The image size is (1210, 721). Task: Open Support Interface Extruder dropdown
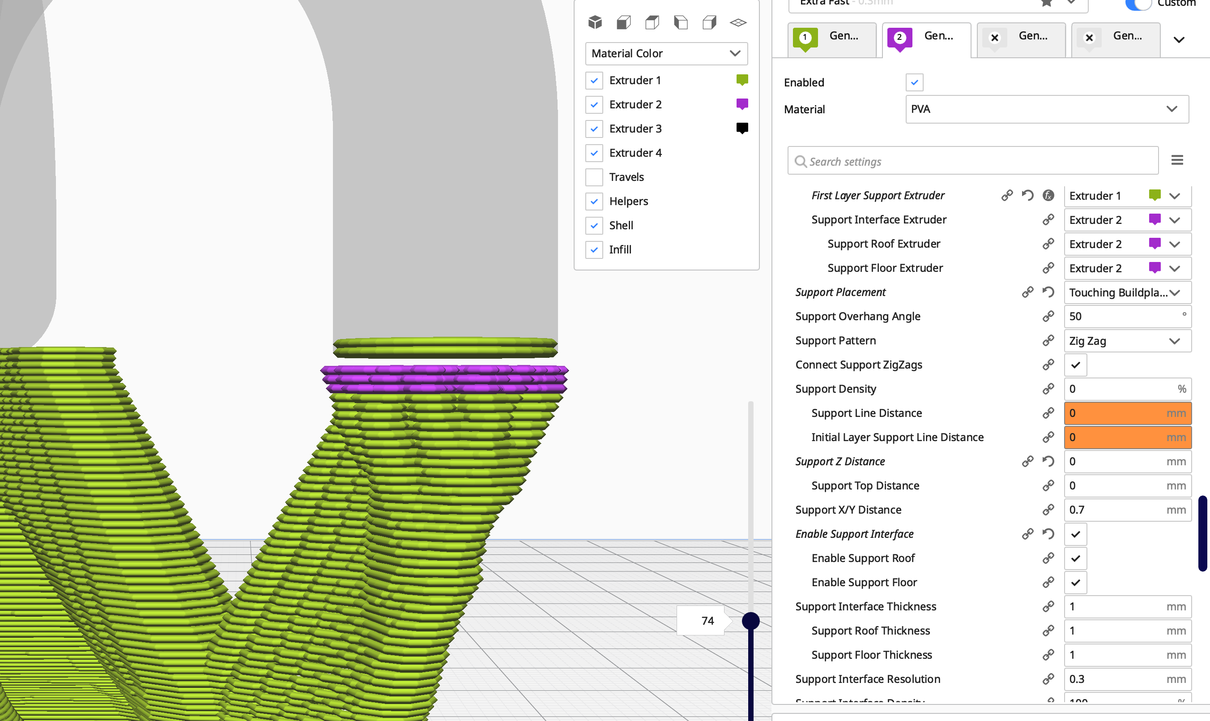pyautogui.click(x=1128, y=219)
